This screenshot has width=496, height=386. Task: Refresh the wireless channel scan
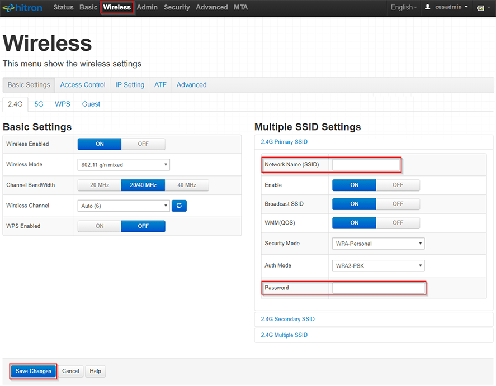pos(179,206)
